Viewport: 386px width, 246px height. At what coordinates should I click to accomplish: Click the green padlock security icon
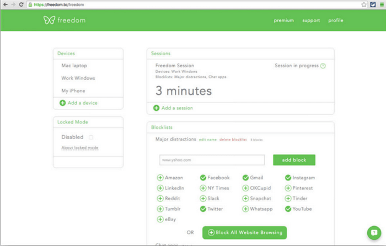[30, 4]
